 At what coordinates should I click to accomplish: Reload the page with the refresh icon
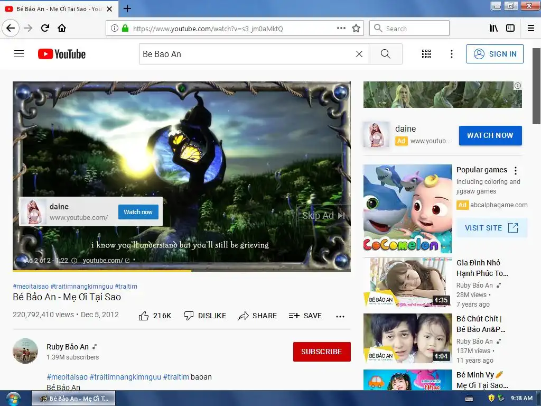(x=45, y=28)
